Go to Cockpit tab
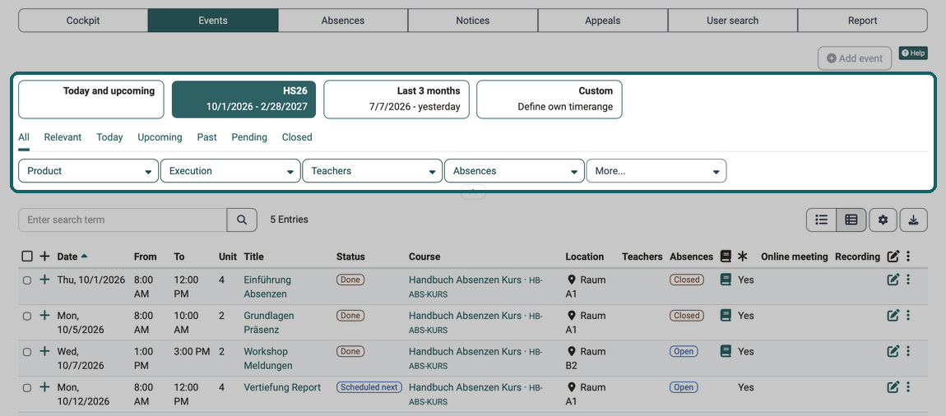946x416 pixels. click(x=83, y=21)
